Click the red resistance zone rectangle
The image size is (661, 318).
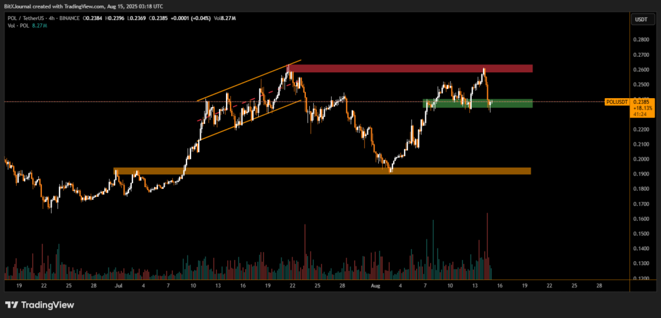pyautogui.click(x=413, y=68)
